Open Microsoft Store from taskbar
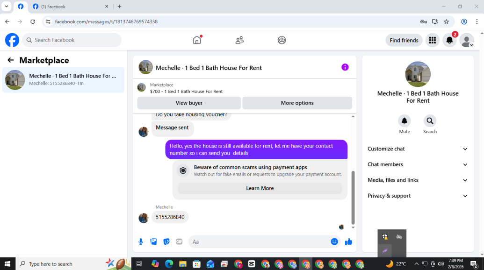The image size is (484, 270). point(196,264)
